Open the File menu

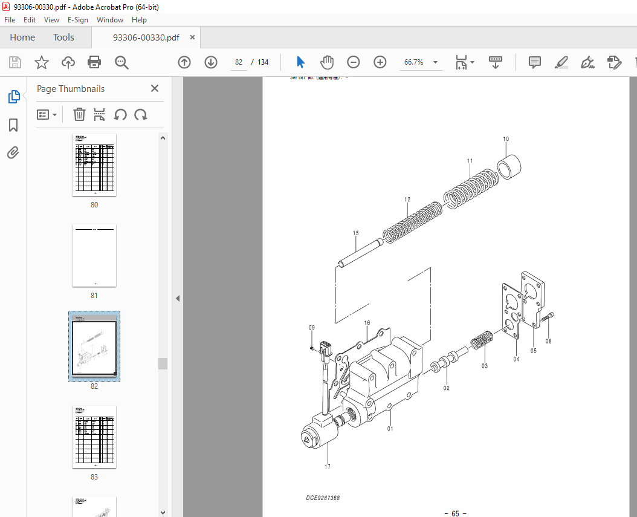(x=10, y=20)
